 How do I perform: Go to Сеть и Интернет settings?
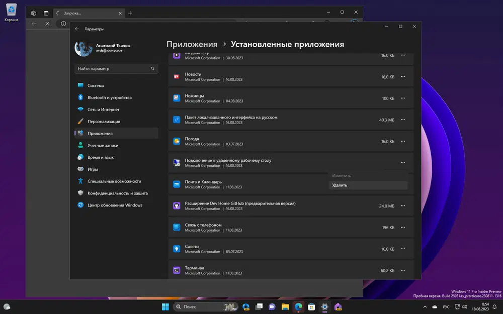click(x=117, y=109)
